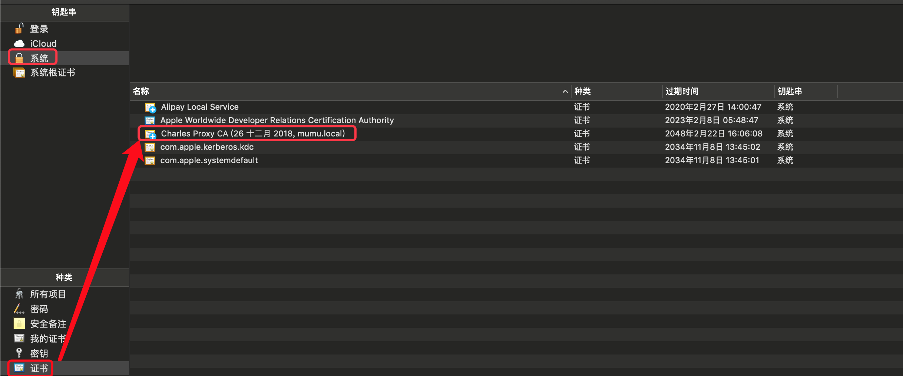Show the 密码 category

[x=64, y=309]
